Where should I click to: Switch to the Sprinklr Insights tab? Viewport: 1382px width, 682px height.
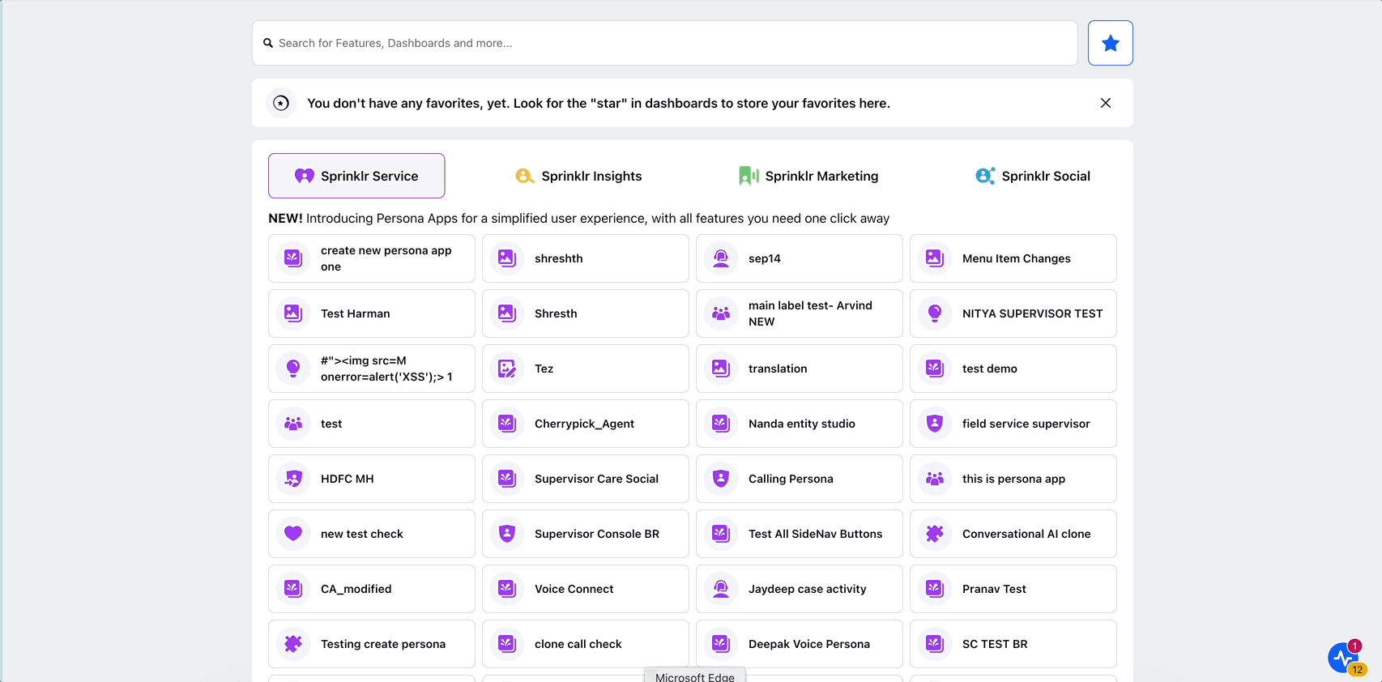pos(578,176)
